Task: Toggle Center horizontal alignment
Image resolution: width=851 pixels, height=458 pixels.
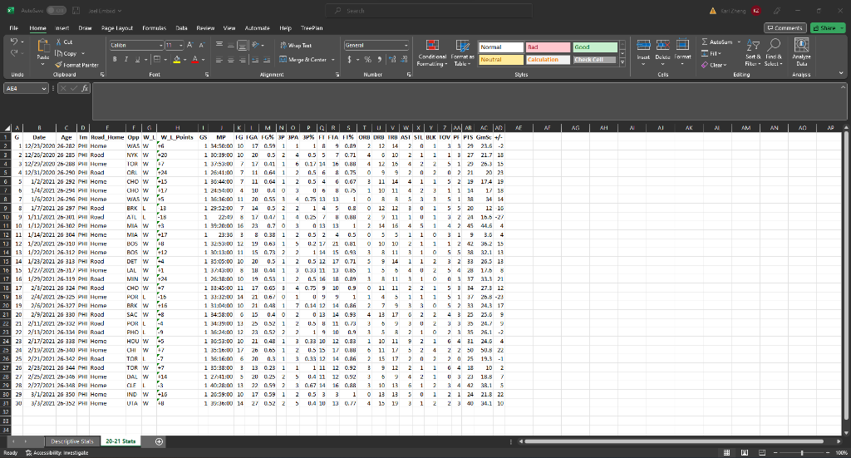Action: [x=231, y=59]
